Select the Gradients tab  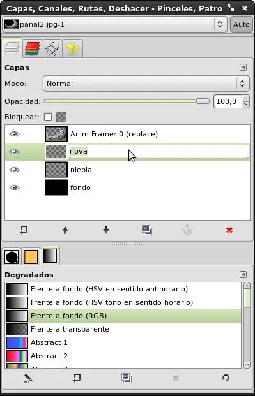(50, 256)
